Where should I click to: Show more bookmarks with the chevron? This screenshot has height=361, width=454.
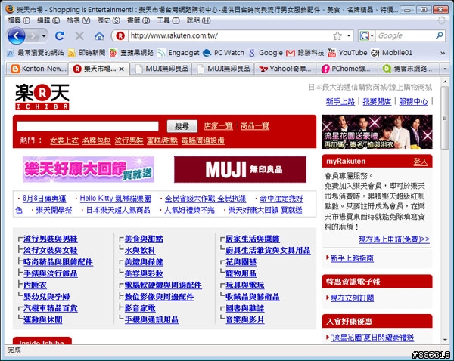(443, 53)
